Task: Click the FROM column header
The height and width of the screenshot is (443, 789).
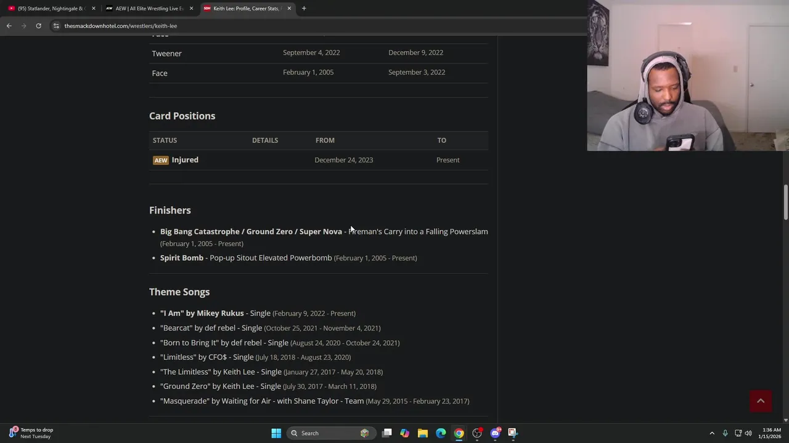Action: pos(325,140)
